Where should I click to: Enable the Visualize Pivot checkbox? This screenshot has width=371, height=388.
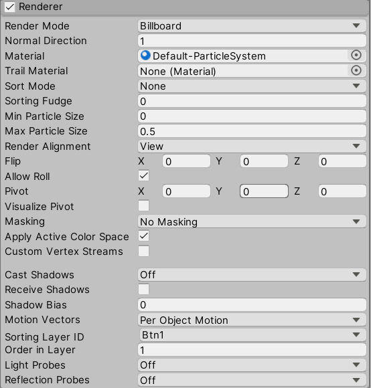point(143,205)
